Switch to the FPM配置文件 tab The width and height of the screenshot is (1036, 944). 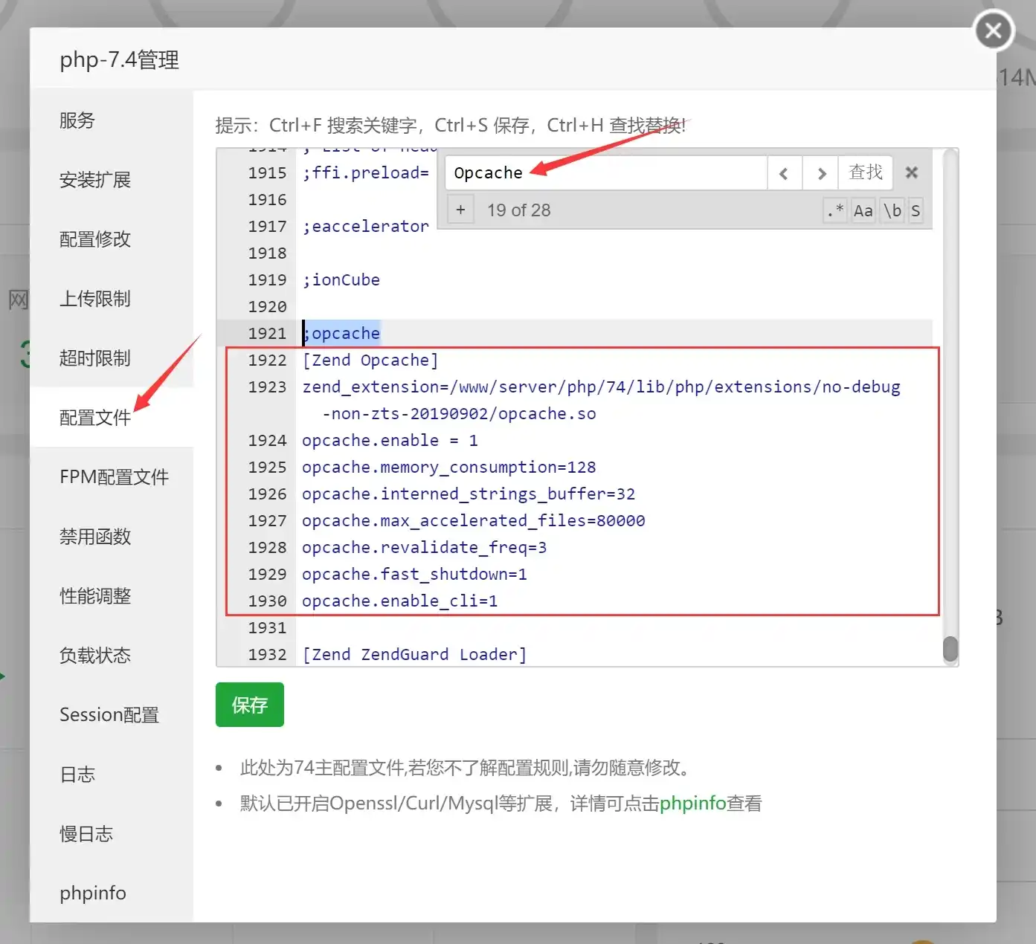[x=115, y=476]
